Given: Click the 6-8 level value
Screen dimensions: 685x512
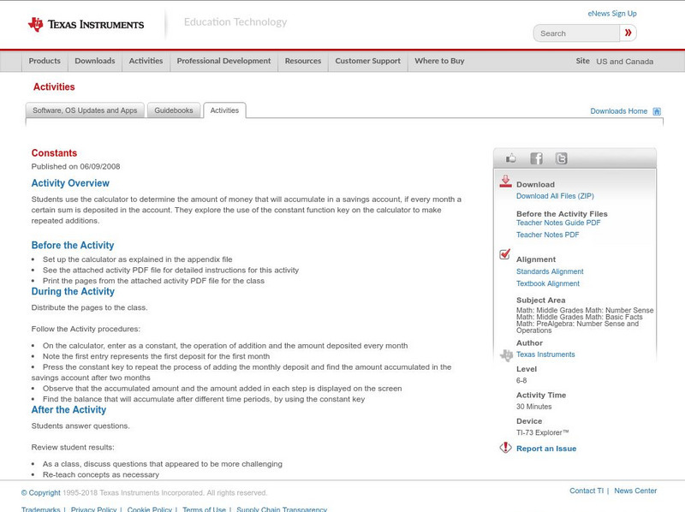Looking at the screenshot, I should [521, 380].
